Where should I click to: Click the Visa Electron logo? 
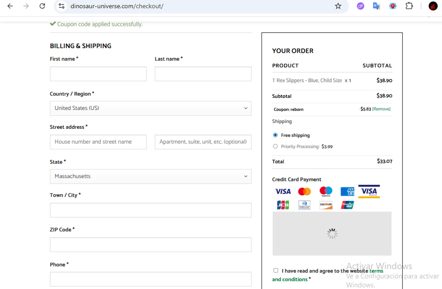[x=369, y=191]
